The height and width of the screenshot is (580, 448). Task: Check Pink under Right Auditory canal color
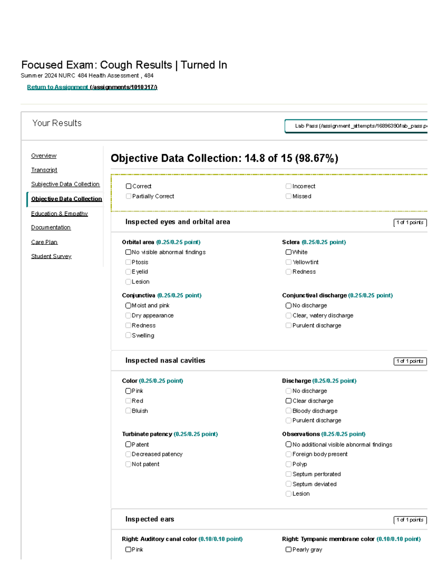tap(128, 549)
